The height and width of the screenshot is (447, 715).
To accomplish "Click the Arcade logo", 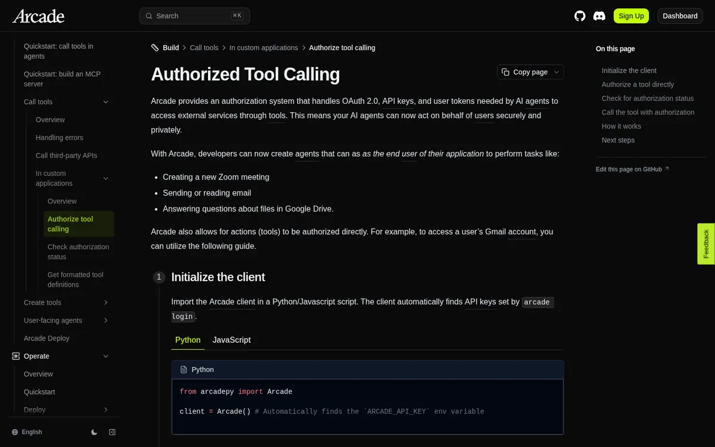I will (x=38, y=16).
